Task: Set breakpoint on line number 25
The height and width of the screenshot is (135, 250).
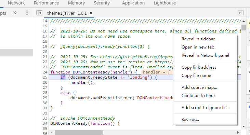Action: click(45, 77)
